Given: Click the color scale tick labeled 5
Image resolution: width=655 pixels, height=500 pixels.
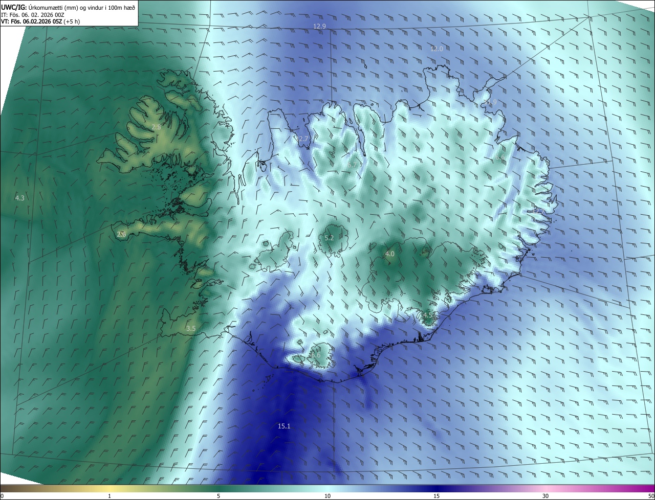Looking at the screenshot, I should click(219, 496).
